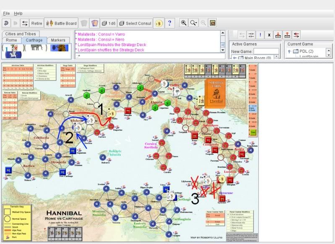335x244 pixels.
Task: Click the Retire button
Action: (36, 23)
